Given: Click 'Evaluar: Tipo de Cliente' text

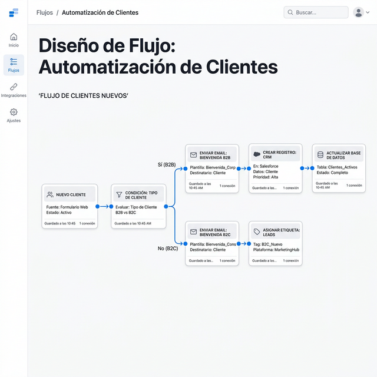Looking at the screenshot, I should tap(136, 207).
